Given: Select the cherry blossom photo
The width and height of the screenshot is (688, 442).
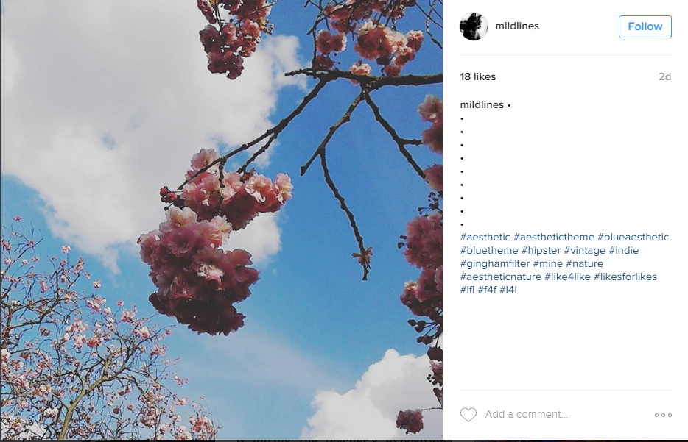Looking at the screenshot, I should click(221, 220).
